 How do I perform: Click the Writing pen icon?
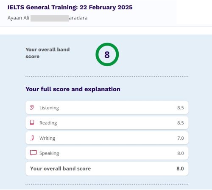click(32, 138)
